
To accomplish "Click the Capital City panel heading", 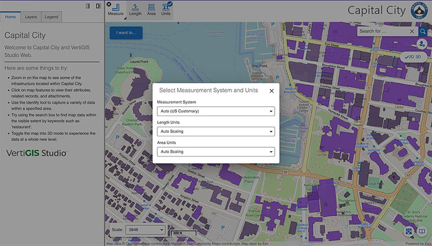I will coord(25,35).
